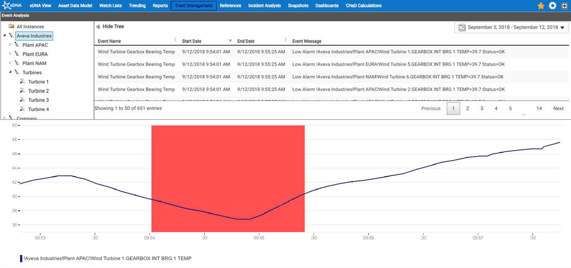Image resolution: width=571 pixels, height=268 pixels.
Task: Jump to page 14 of results
Action: [539, 108]
